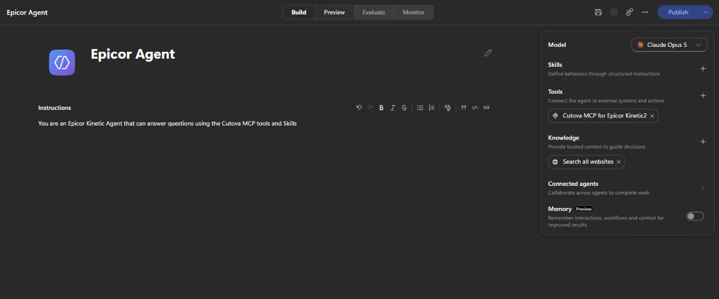
Task: Click the large Epicor Agent title heading
Action: click(x=133, y=54)
